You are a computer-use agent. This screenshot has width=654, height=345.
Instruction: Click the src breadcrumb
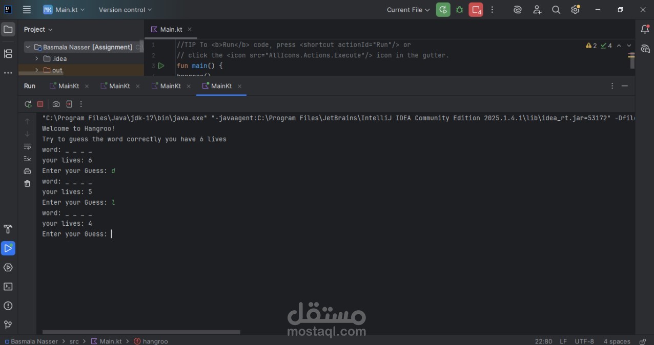click(x=74, y=341)
